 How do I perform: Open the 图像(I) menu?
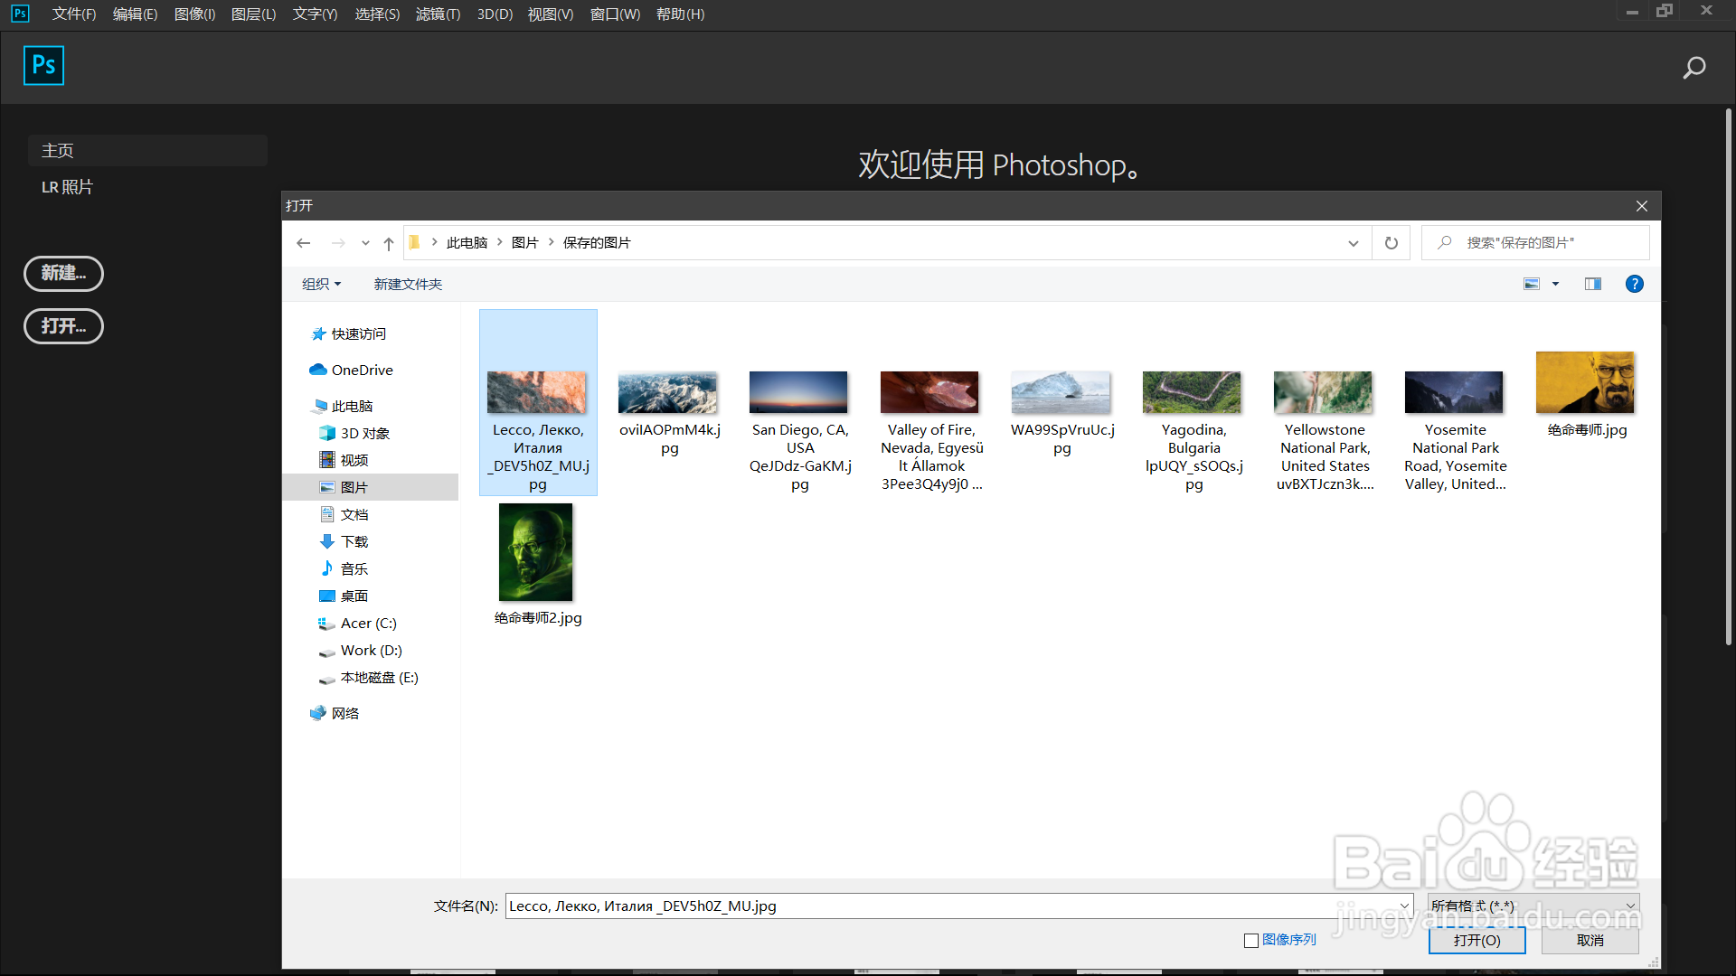(x=194, y=14)
